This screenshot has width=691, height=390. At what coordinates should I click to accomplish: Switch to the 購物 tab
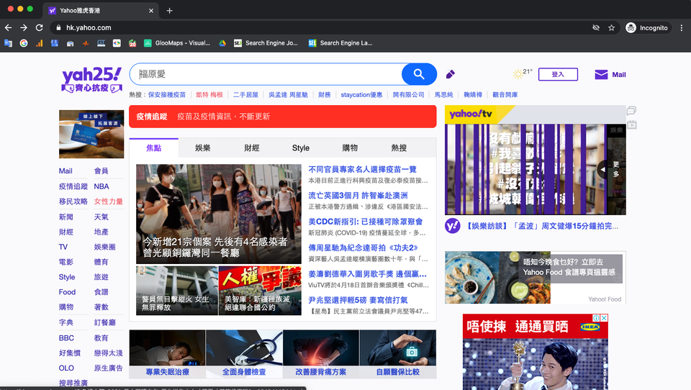point(350,148)
